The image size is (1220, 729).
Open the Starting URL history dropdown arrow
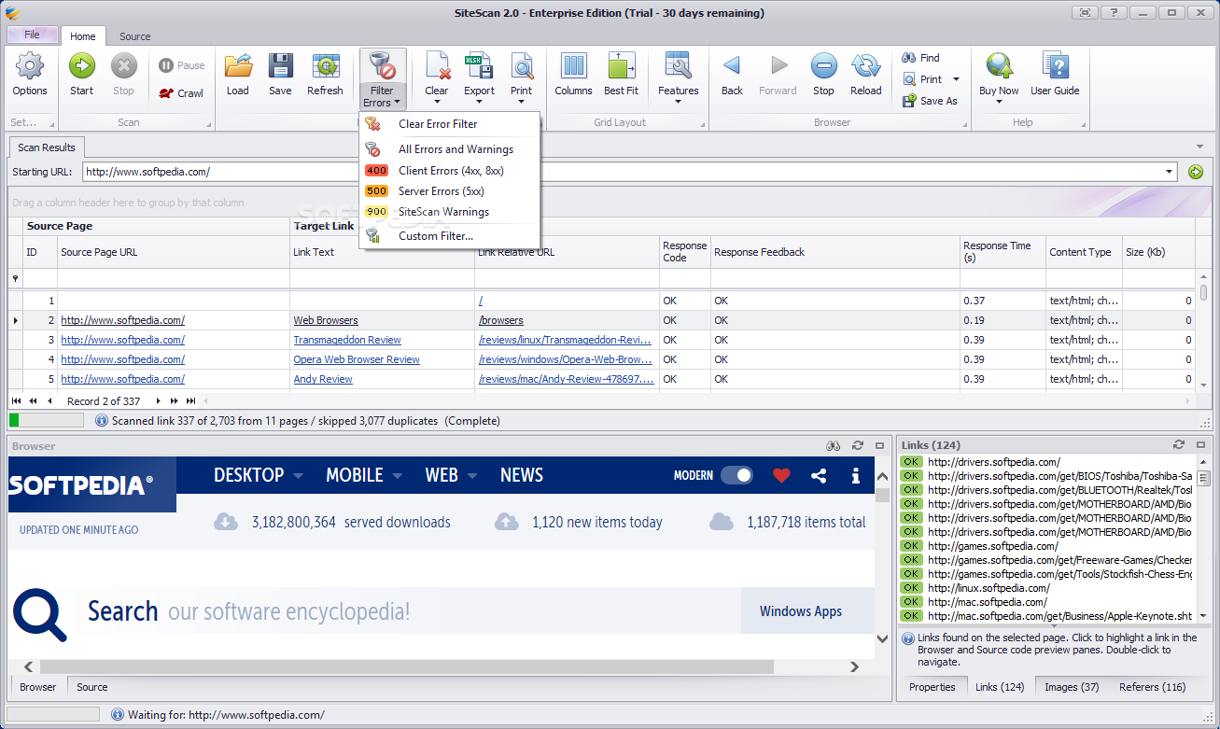[1170, 172]
